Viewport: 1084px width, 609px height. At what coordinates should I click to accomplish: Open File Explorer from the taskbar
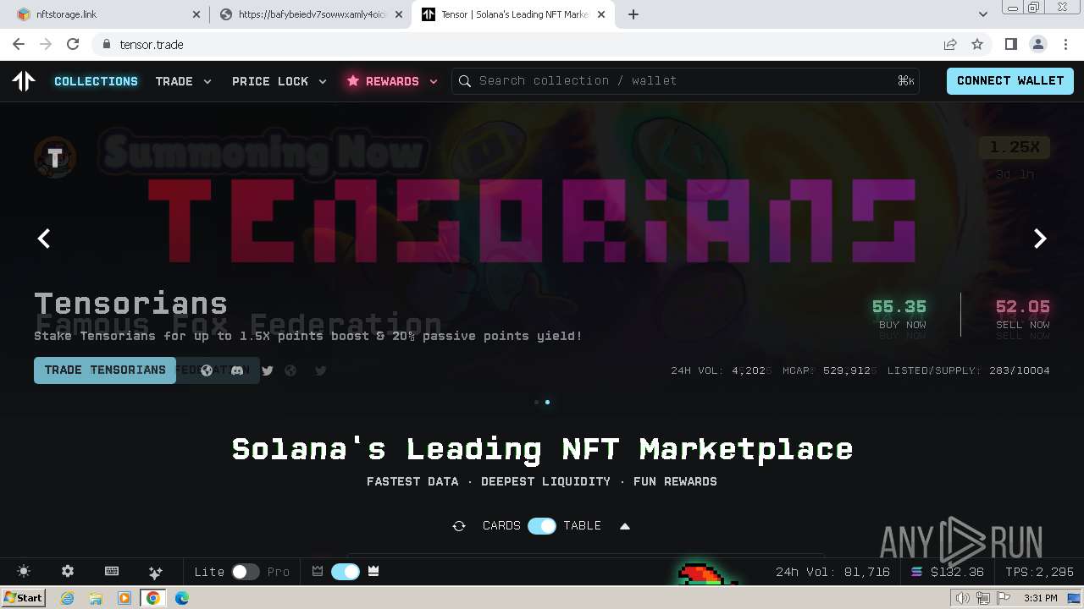pyautogui.click(x=96, y=598)
